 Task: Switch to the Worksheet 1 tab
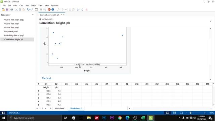click(x=60, y=108)
